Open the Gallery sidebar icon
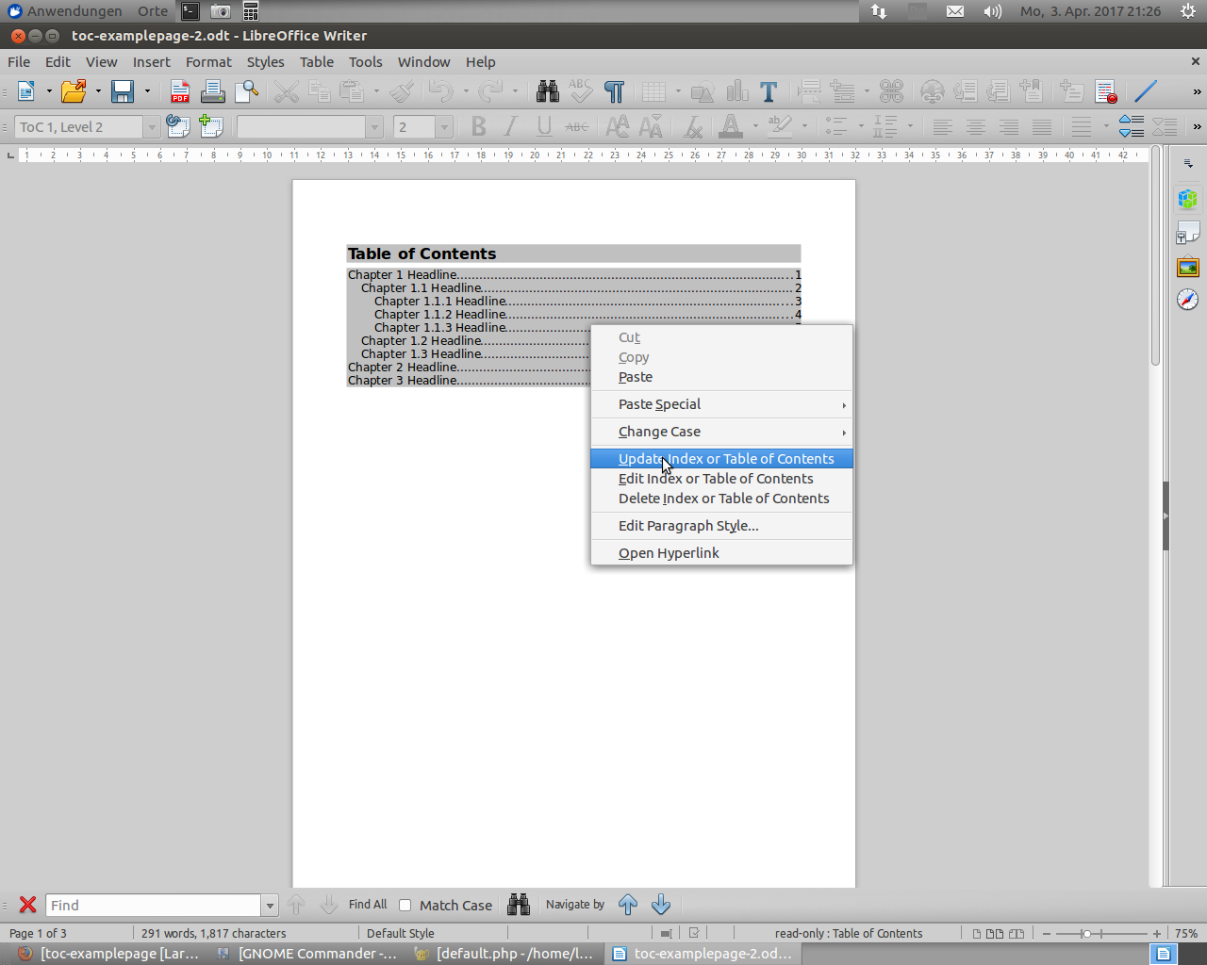 [1187, 268]
